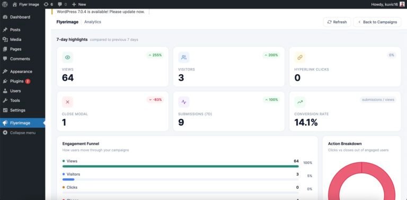Click the 100% submissions change badge
This screenshot has height=200, width=407.
click(x=271, y=100)
